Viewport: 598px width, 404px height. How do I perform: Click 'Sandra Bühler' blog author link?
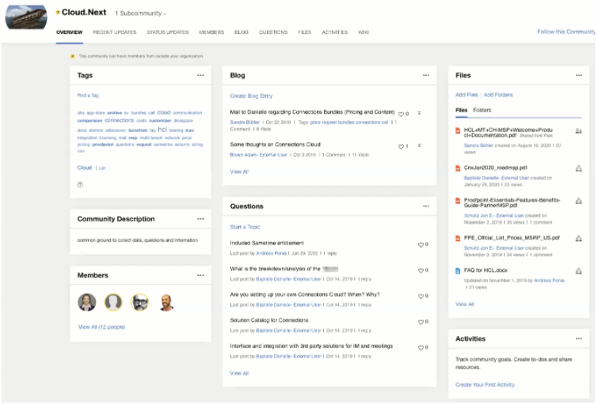245,123
